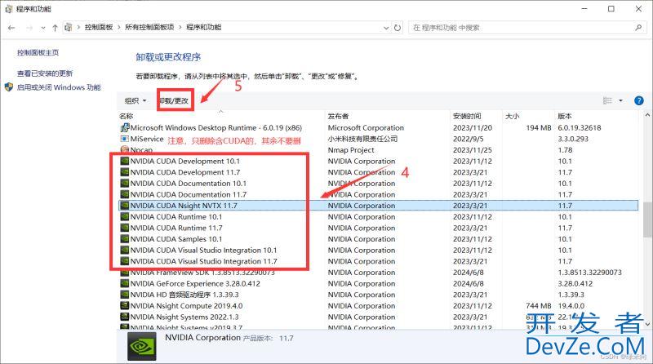Select NVIDIA Nsight Compute 2019.4.0 icon

pyautogui.click(x=124, y=306)
